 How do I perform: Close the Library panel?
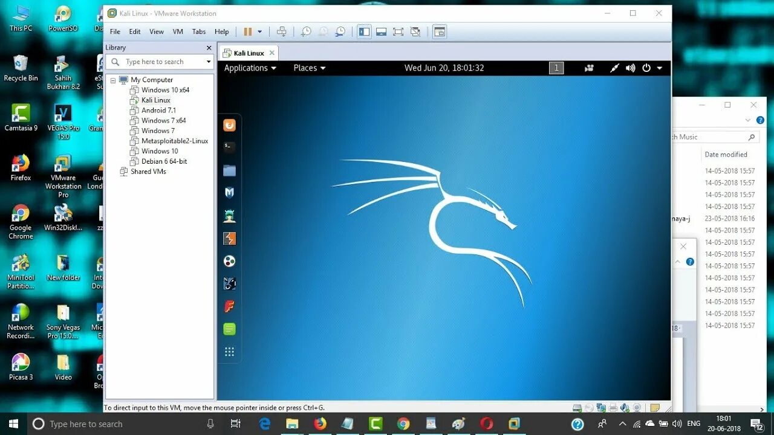209,48
